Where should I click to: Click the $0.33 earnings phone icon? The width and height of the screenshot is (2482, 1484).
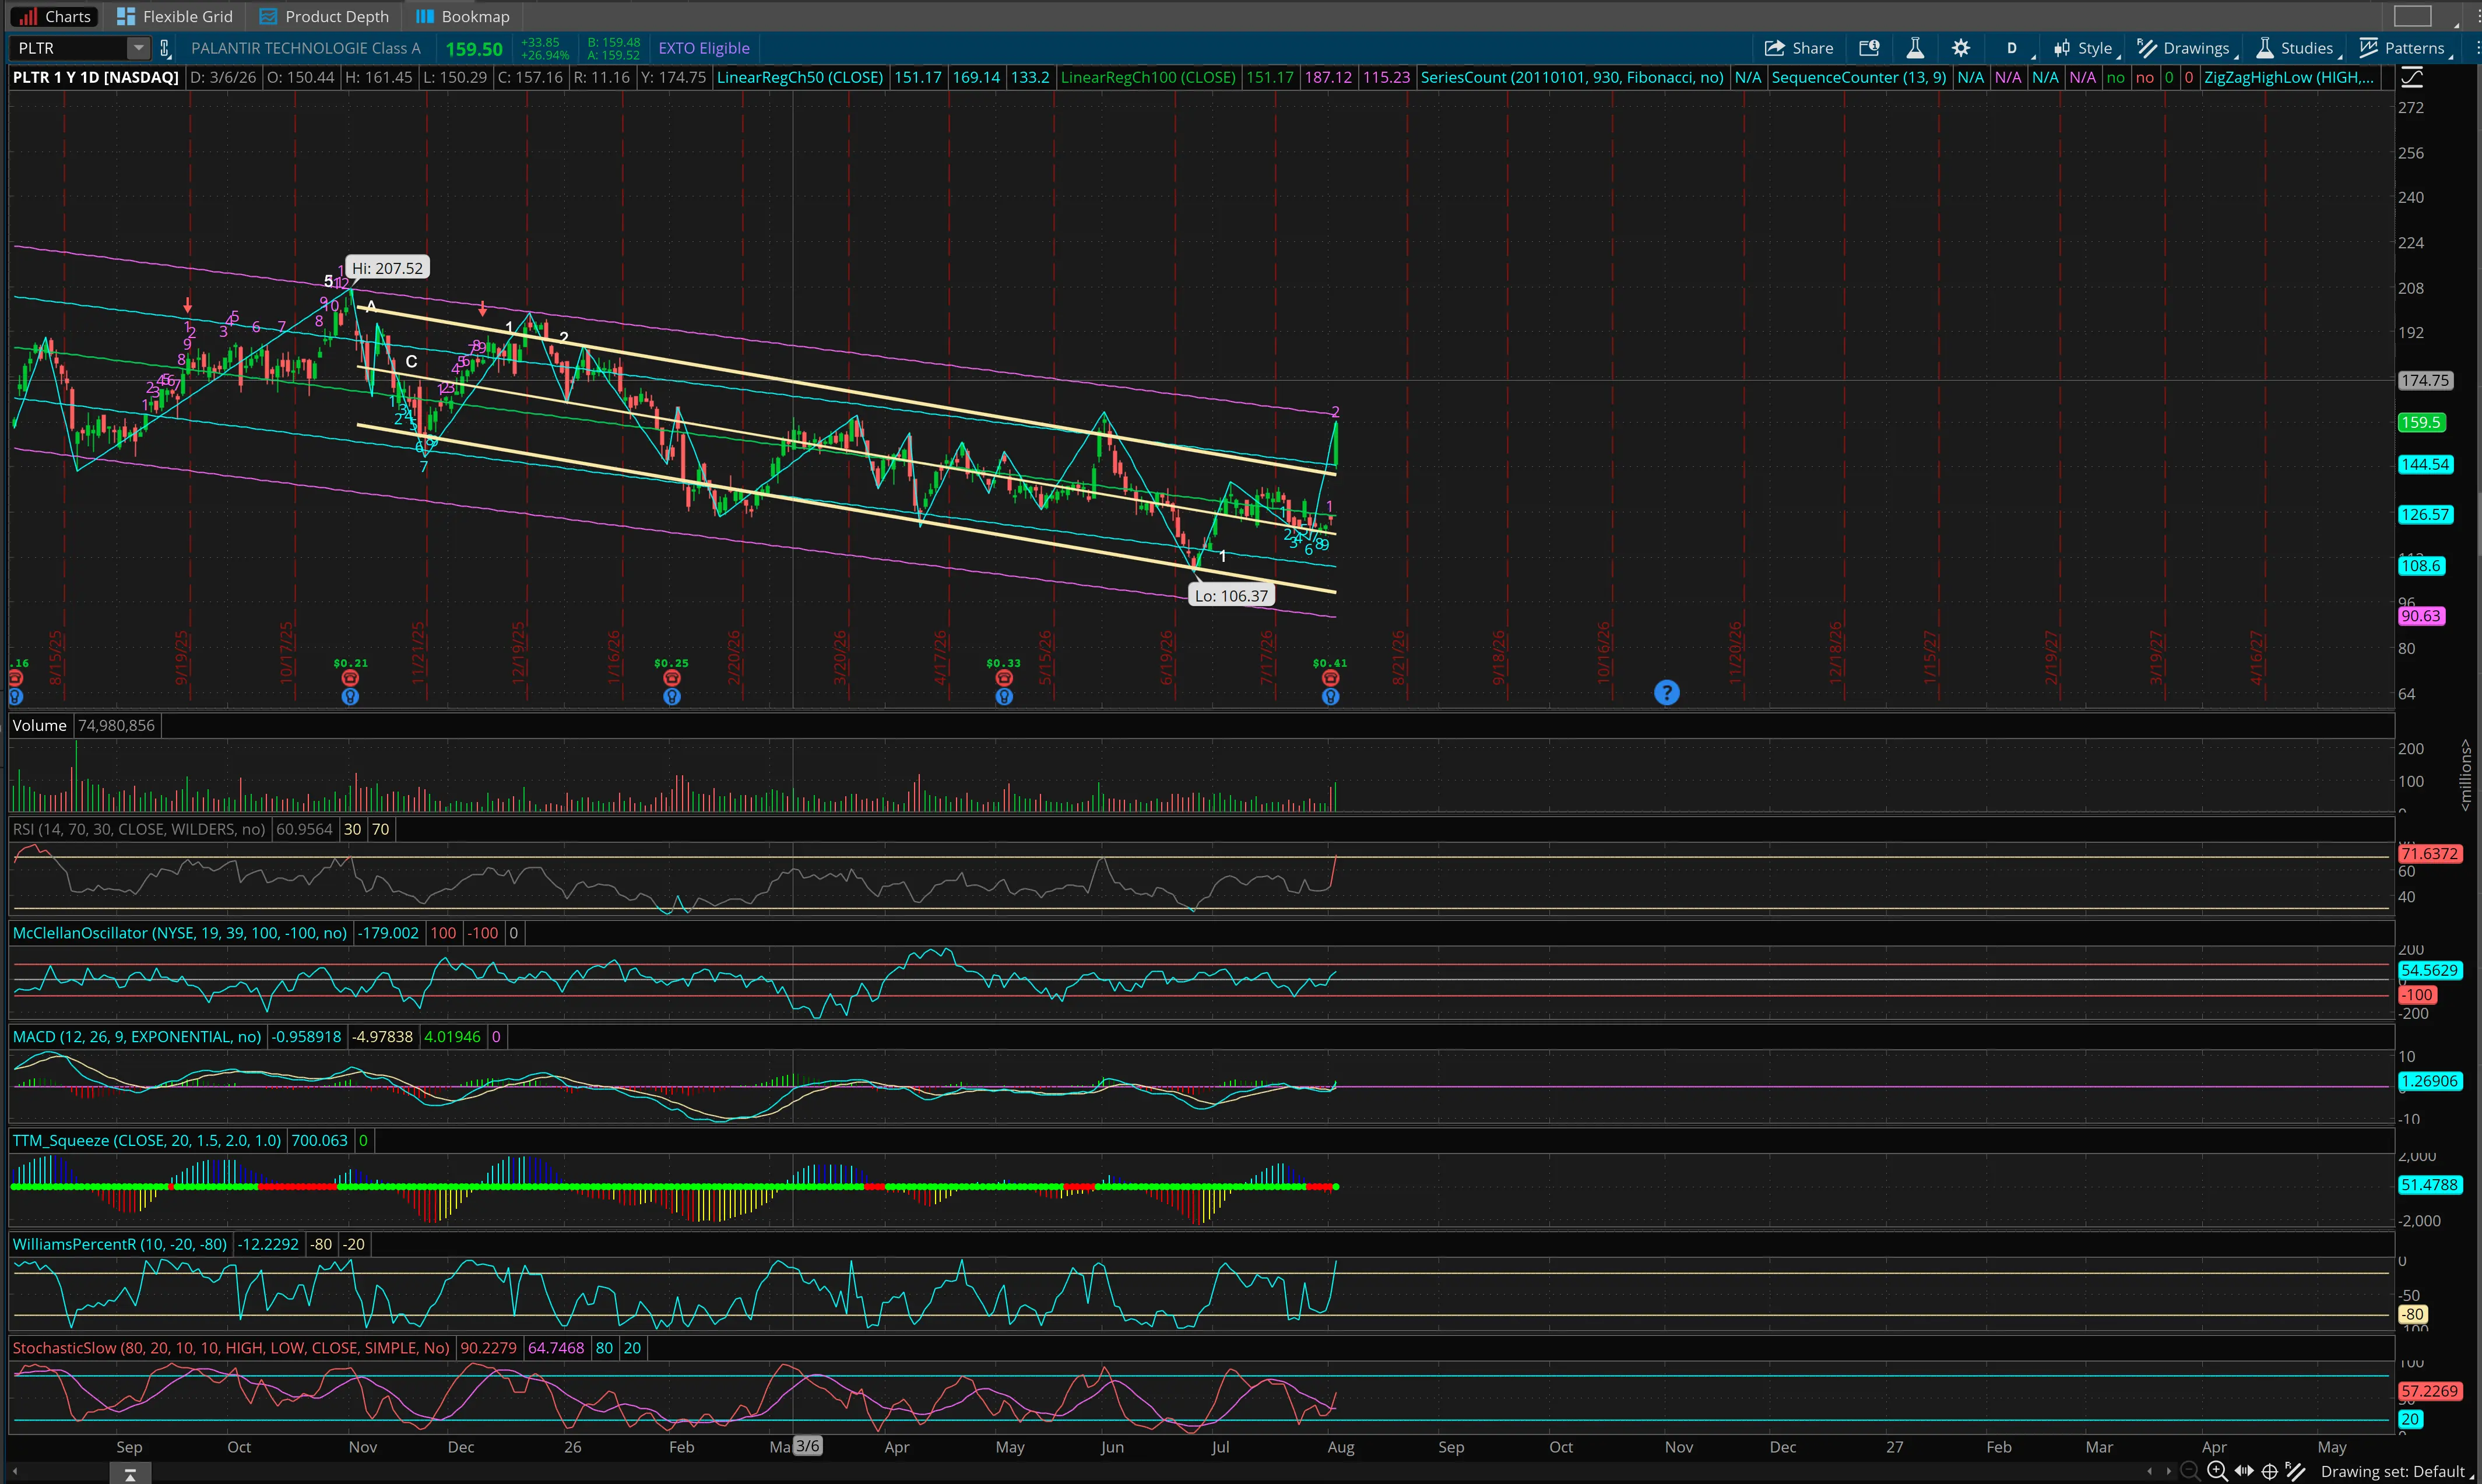coord(1004,678)
